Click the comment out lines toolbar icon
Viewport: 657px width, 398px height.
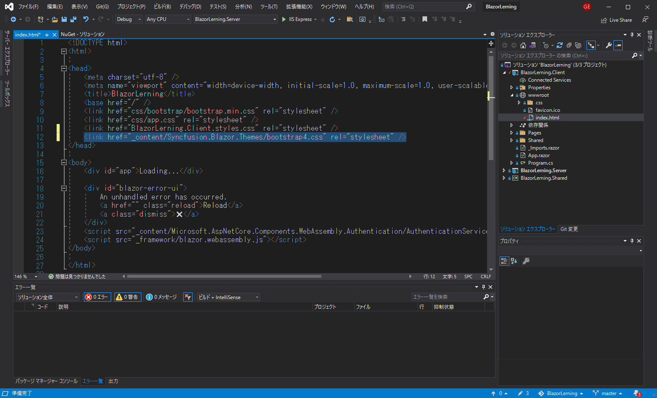pyautogui.click(x=403, y=19)
